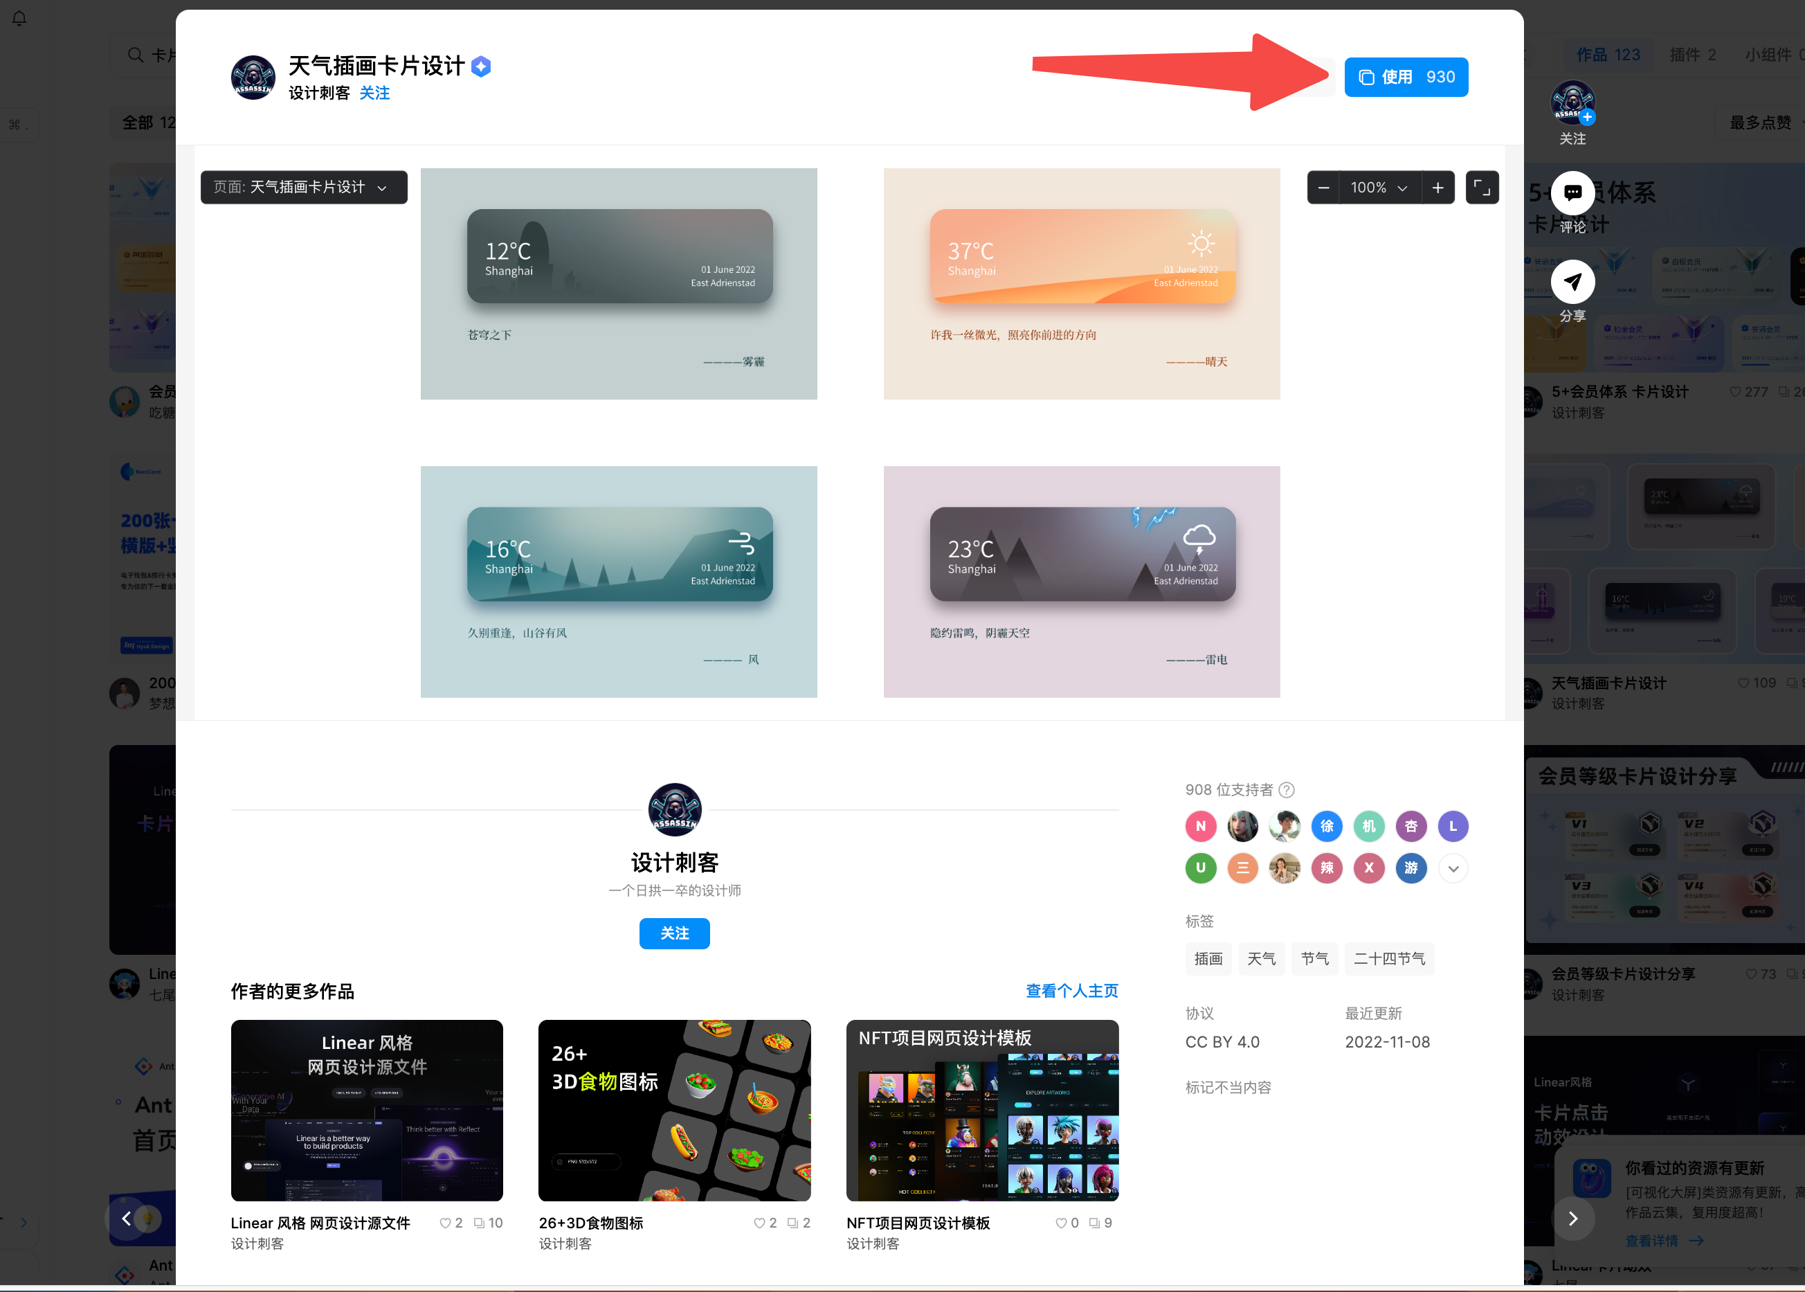Open the red X supporter avatar
Screen dimensions: 1805x1292
pyautogui.click(x=1368, y=868)
